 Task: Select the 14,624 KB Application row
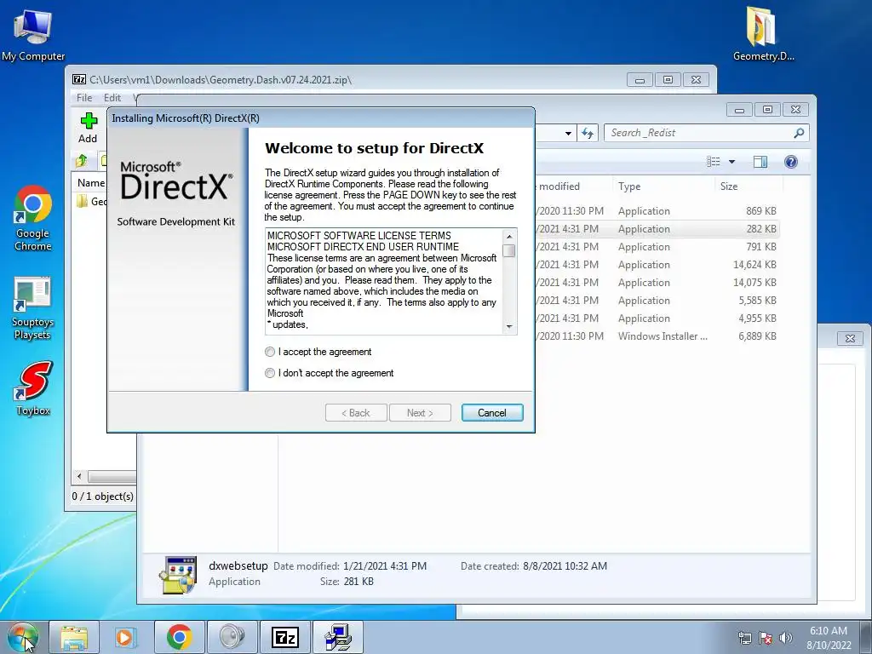[x=657, y=265]
